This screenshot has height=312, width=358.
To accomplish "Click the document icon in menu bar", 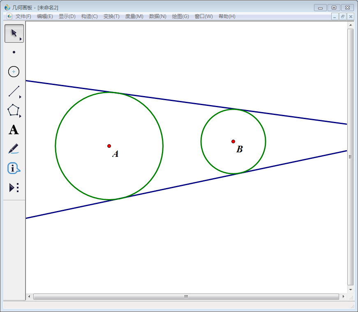I will tap(9, 16).
